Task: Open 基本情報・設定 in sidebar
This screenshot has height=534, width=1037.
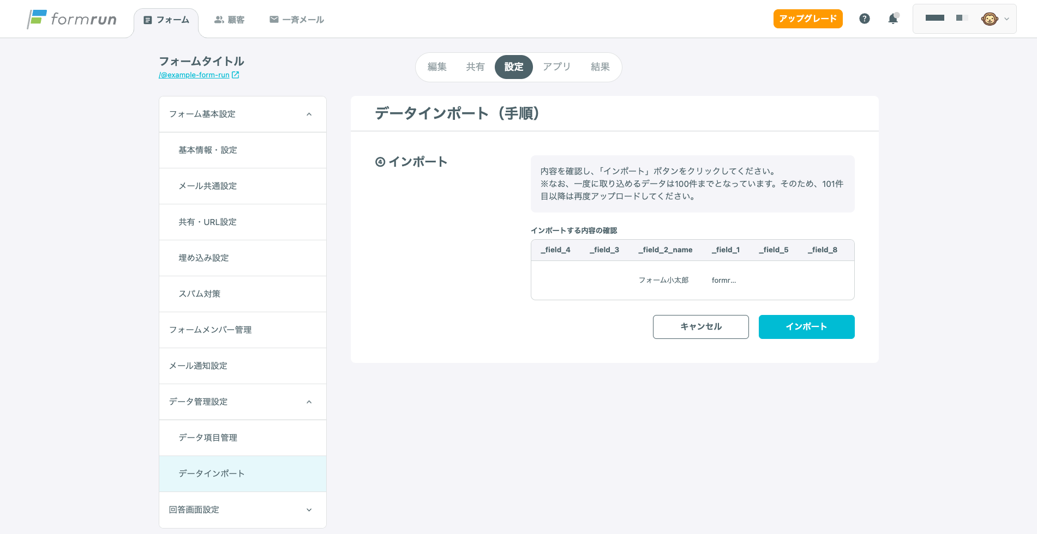Action: pos(243,150)
